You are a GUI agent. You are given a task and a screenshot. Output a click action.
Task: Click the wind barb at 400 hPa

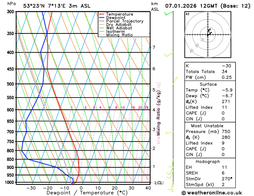(x=169, y=54)
